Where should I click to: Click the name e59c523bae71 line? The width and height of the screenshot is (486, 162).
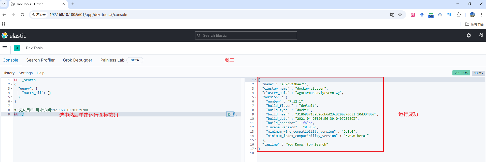click(x=285, y=84)
